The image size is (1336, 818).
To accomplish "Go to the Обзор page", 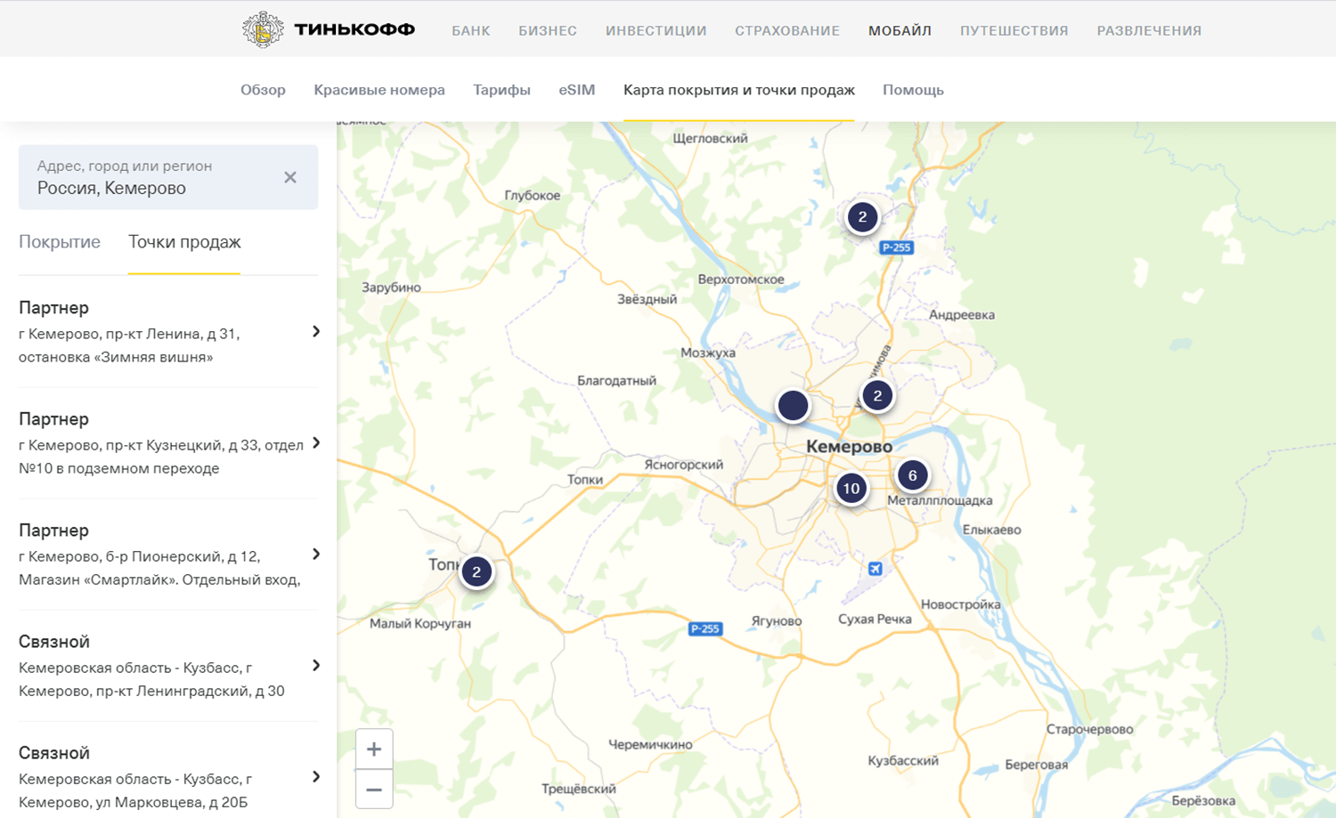I will coord(263,90).
